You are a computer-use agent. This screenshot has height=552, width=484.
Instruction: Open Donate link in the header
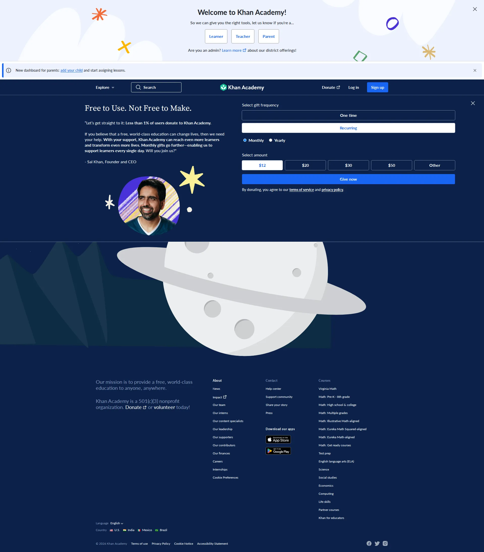pyautogui.click(x=331, y=88)
